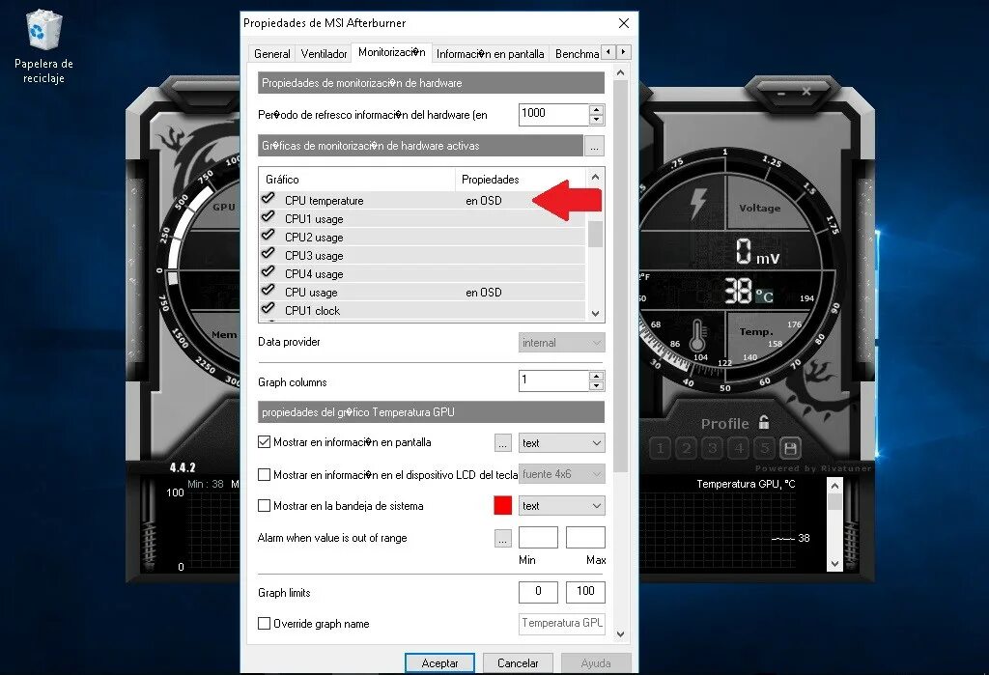The height and width of the screenshot is (675, 989).
Task: Open the system tray text dropdown
Action: coord(561,506)
